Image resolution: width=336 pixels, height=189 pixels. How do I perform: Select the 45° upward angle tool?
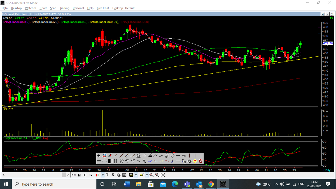click(133, 161)
